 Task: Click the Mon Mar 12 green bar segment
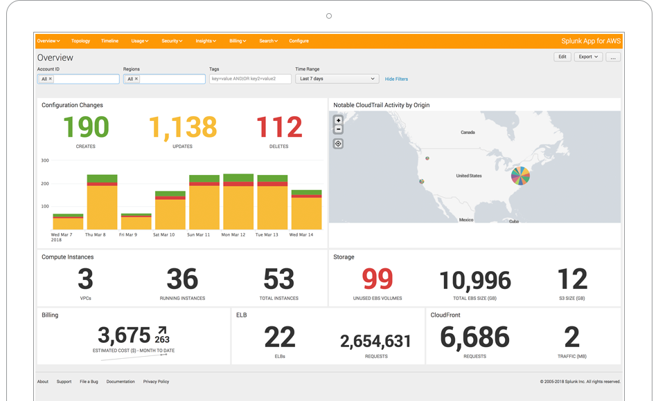(x=238, y=178)
